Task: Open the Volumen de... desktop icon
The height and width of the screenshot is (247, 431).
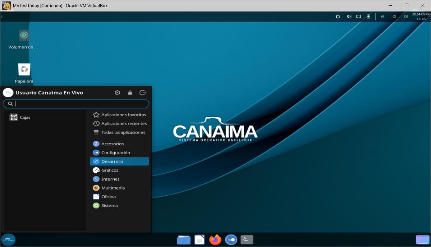Action: pyautogui.click(x=24, y=39)
